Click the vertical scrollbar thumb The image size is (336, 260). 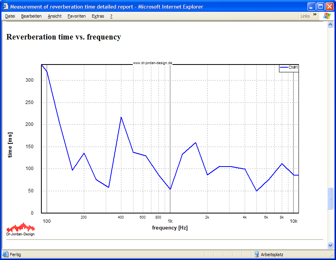(x=331, y=198)
